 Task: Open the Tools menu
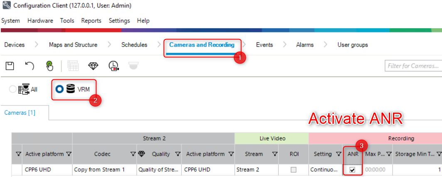(67, 21)
